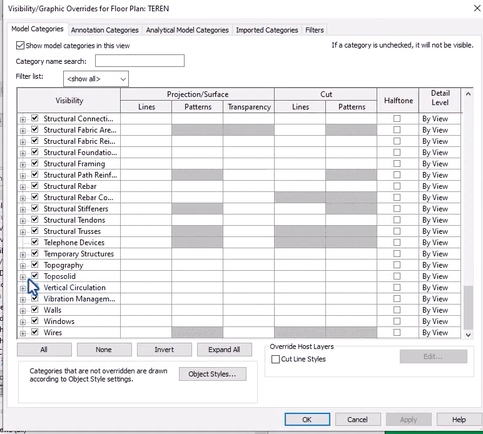
Task: Uncheck the Toposolid visibility checkbox
Action: pos(35,276)
